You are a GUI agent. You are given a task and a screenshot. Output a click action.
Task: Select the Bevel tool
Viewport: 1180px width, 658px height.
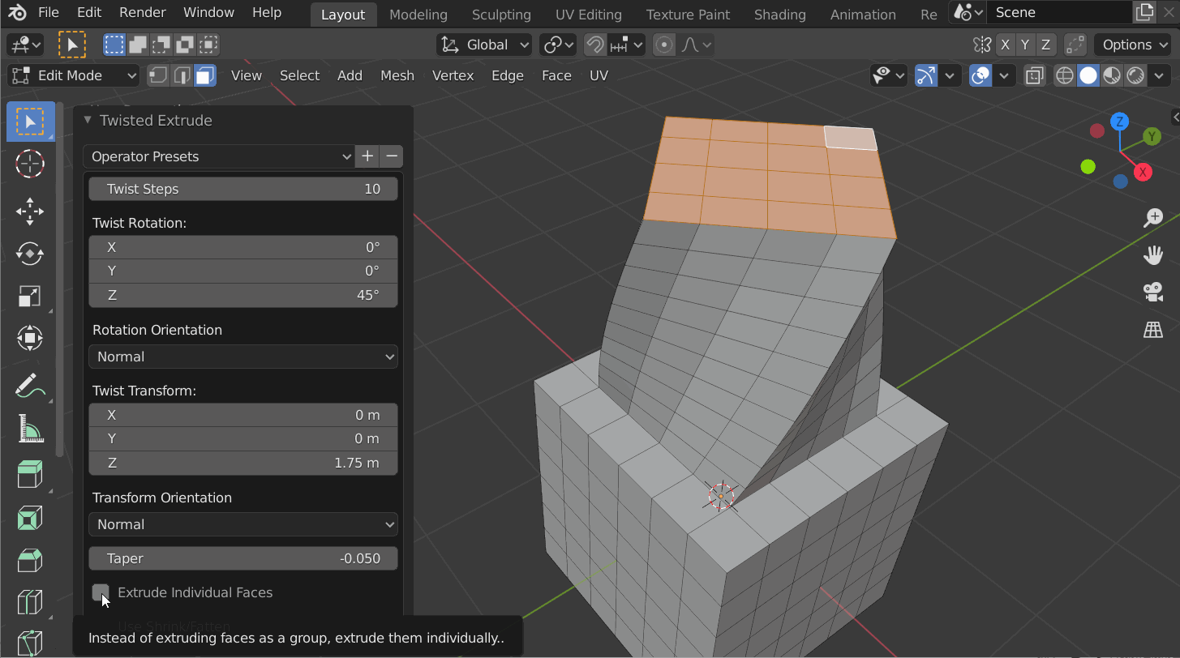tap(30, 559)
